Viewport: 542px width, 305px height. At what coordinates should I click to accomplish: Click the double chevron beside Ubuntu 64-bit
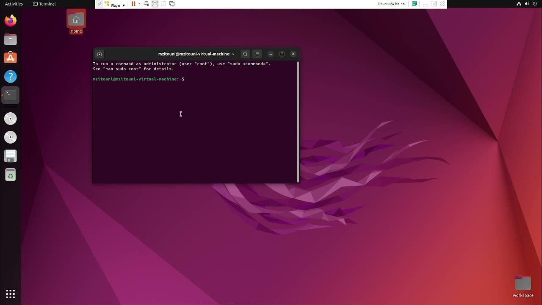(403, 4)
